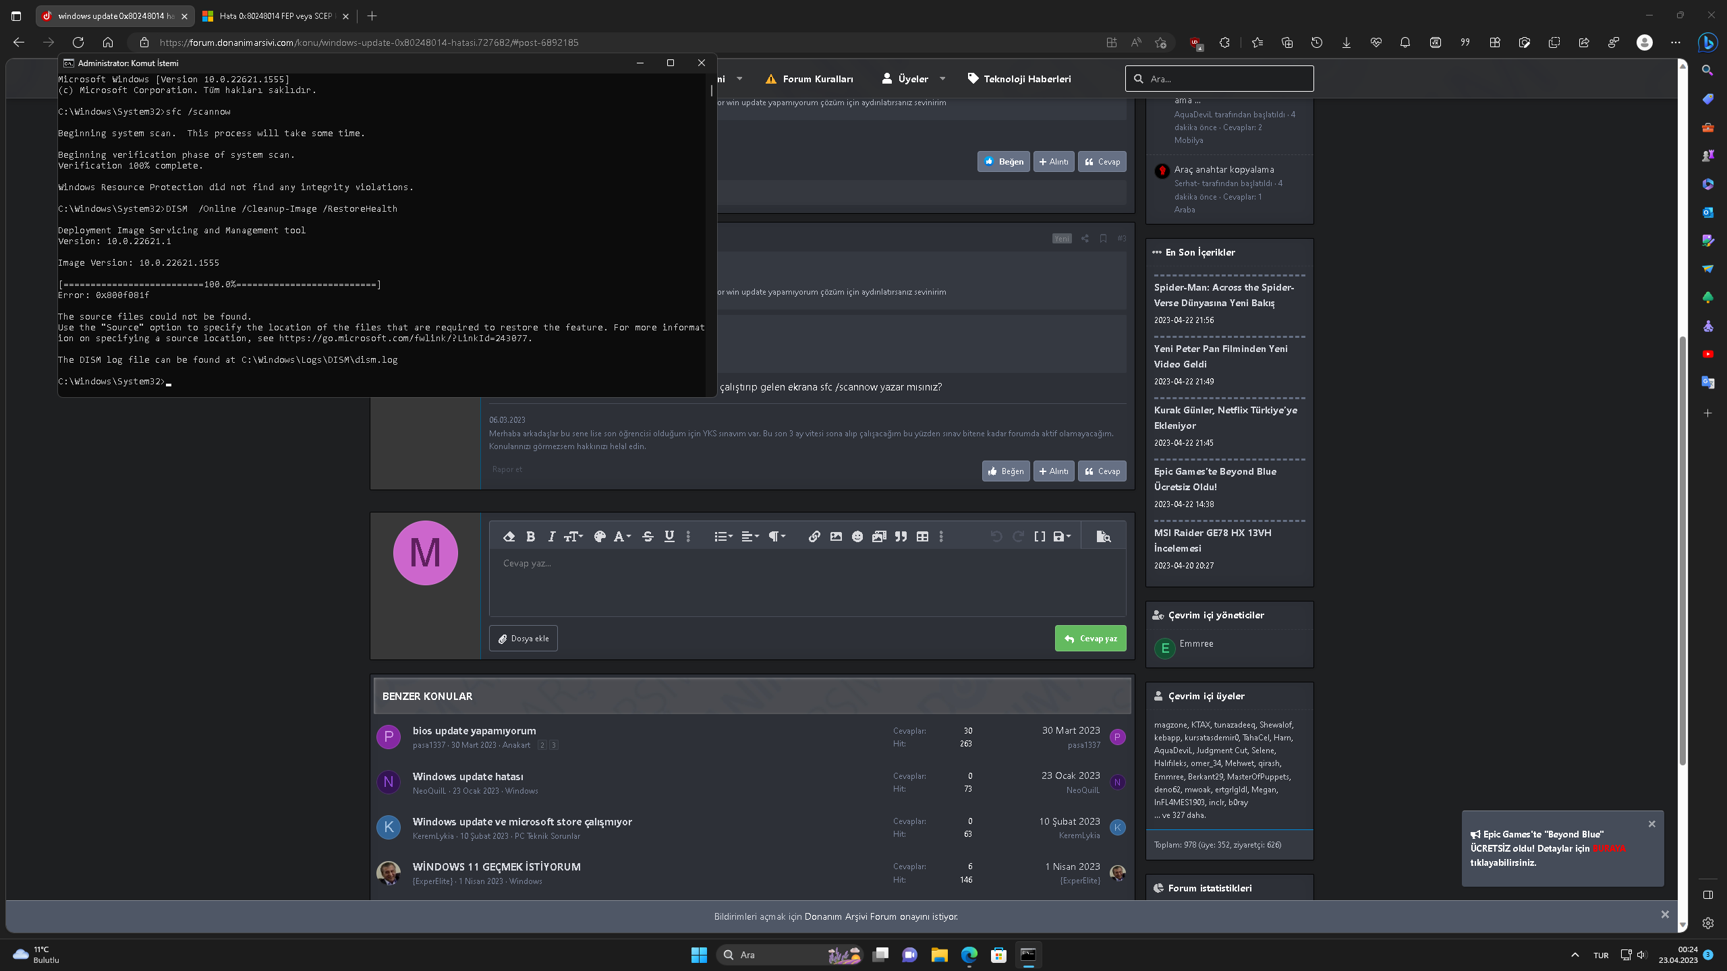This screenshot has width=1727, height=971.
Task: Dismiss the Epic Games Beyond Blue popup
Action: 1651,824
